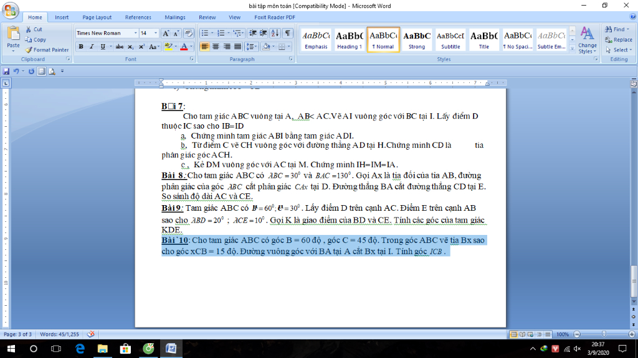Image resolution: width=638 pixels, height=358 pixels.
Task: Sort the selected text
Action: pos(275,34)
